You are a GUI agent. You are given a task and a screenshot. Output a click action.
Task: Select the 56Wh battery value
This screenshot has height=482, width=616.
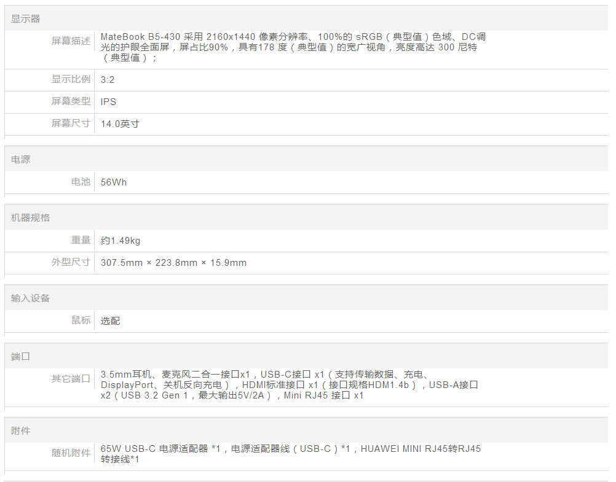[114, 182]
